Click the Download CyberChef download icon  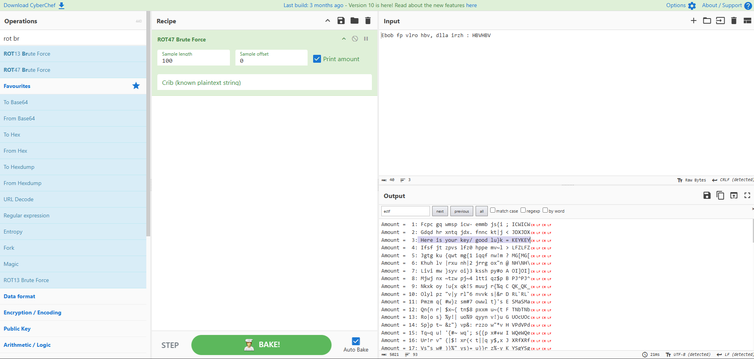(x=62, y=6)
